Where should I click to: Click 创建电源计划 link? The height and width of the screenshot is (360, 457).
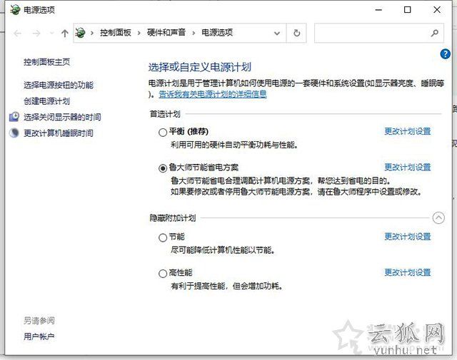[x=47, y=101]
